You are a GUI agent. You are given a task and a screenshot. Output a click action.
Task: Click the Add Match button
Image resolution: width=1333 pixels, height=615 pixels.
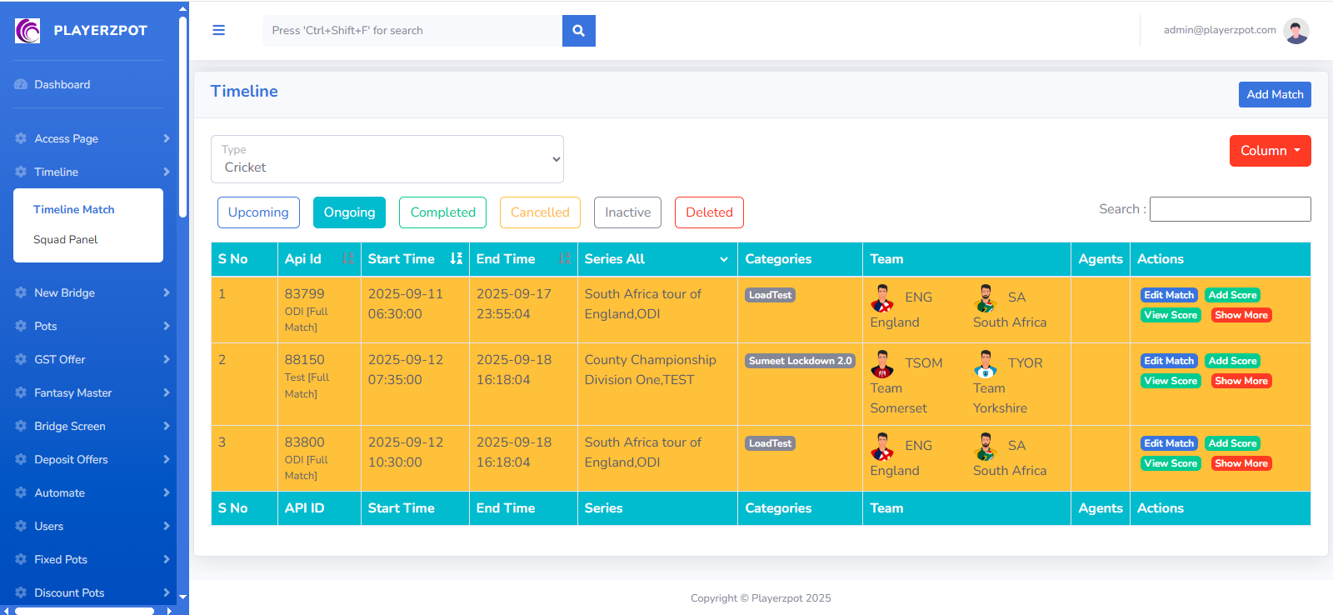point(1274,95)
